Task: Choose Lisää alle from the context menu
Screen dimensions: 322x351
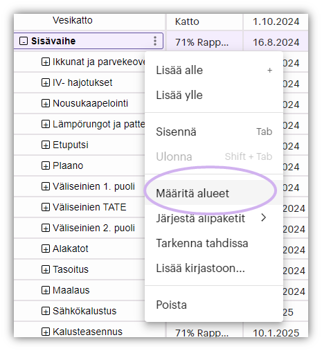Action: [214, 70]
